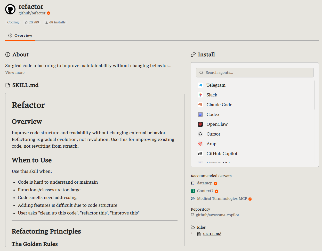Image resolution: width=322 pixels, height=251 pixels.
Task: Select OpenClaw from the agent list
Action: click(x=217, y=124)
